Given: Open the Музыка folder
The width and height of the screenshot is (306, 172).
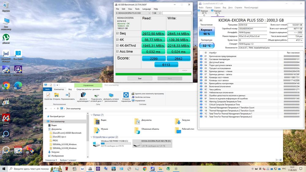Looking at the screenshot, I should pos(101,130).
